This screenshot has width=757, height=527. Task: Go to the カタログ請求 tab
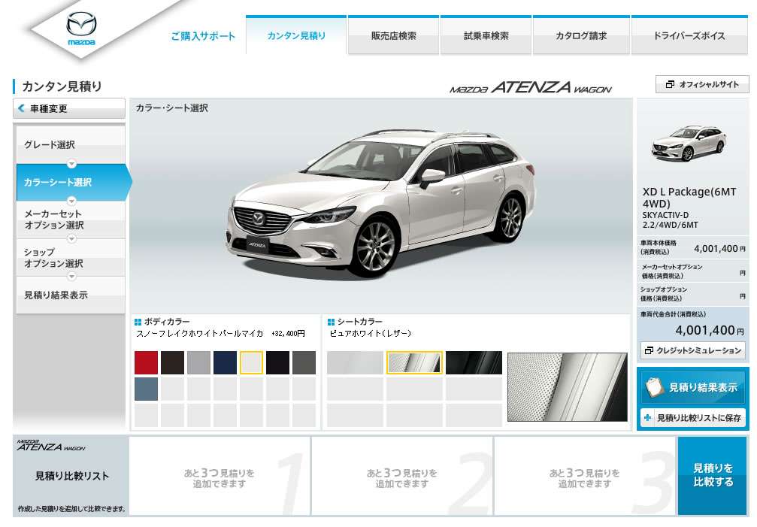pyautogui.click(x=581, y=35)
